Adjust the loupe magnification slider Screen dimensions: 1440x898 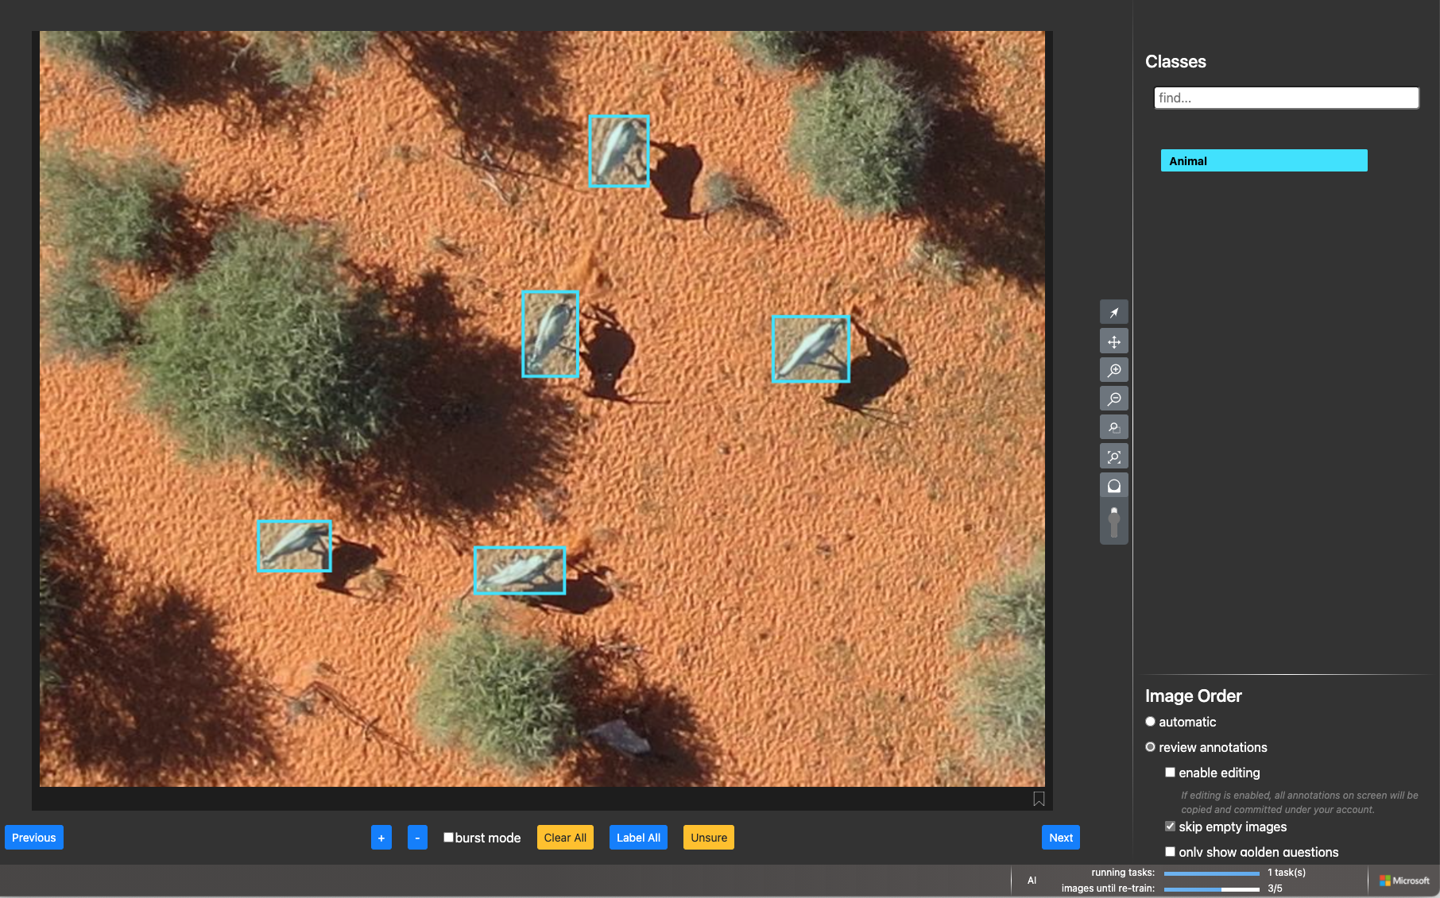point(1113,522)
